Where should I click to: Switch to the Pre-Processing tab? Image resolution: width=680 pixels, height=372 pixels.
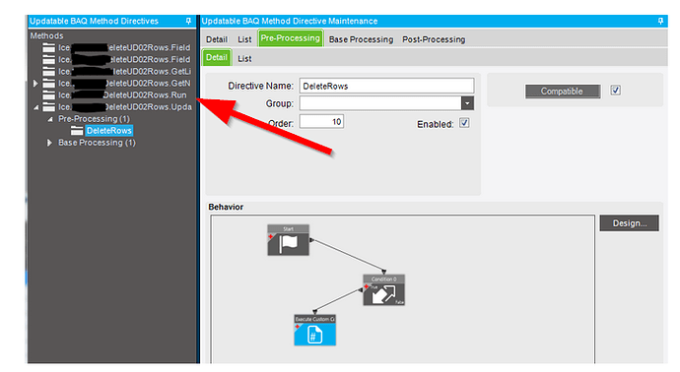(x=290, y=38)
